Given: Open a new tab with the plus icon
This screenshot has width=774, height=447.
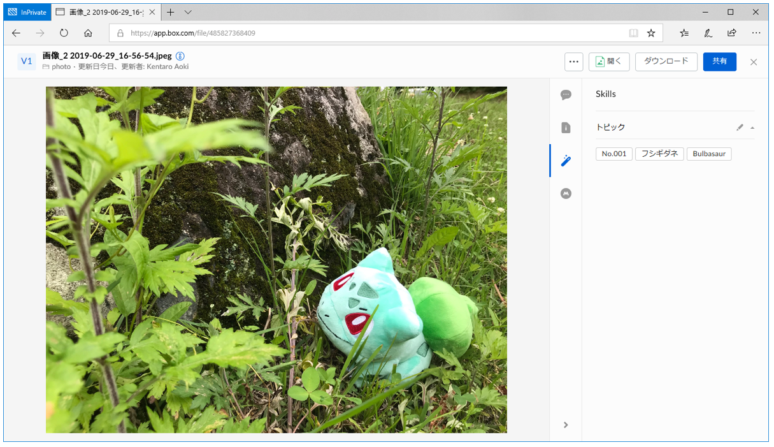Looking at the screenshot, I should point(170,12).
